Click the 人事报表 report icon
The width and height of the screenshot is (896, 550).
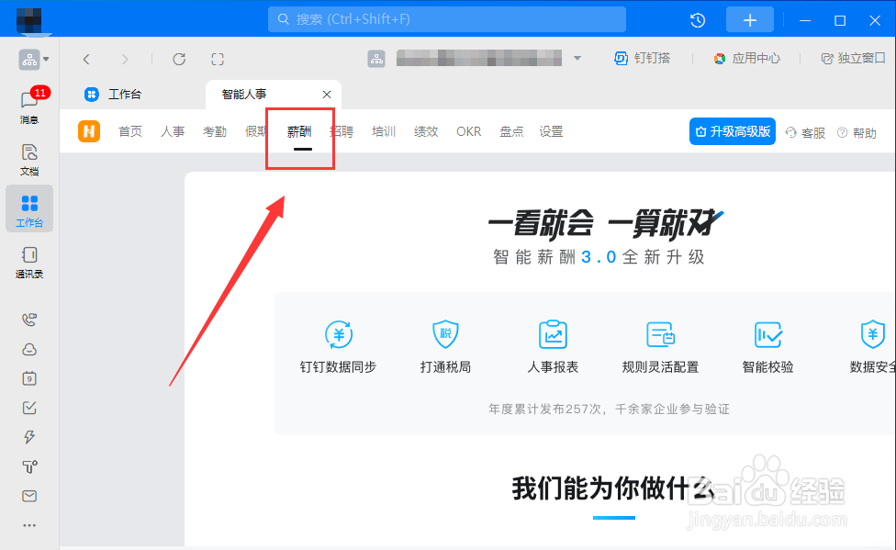554,334
